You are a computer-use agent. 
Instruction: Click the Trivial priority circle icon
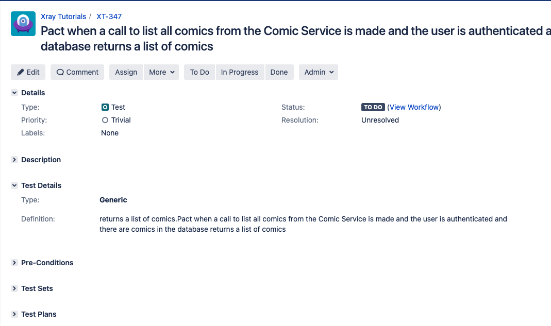point(105,120)
